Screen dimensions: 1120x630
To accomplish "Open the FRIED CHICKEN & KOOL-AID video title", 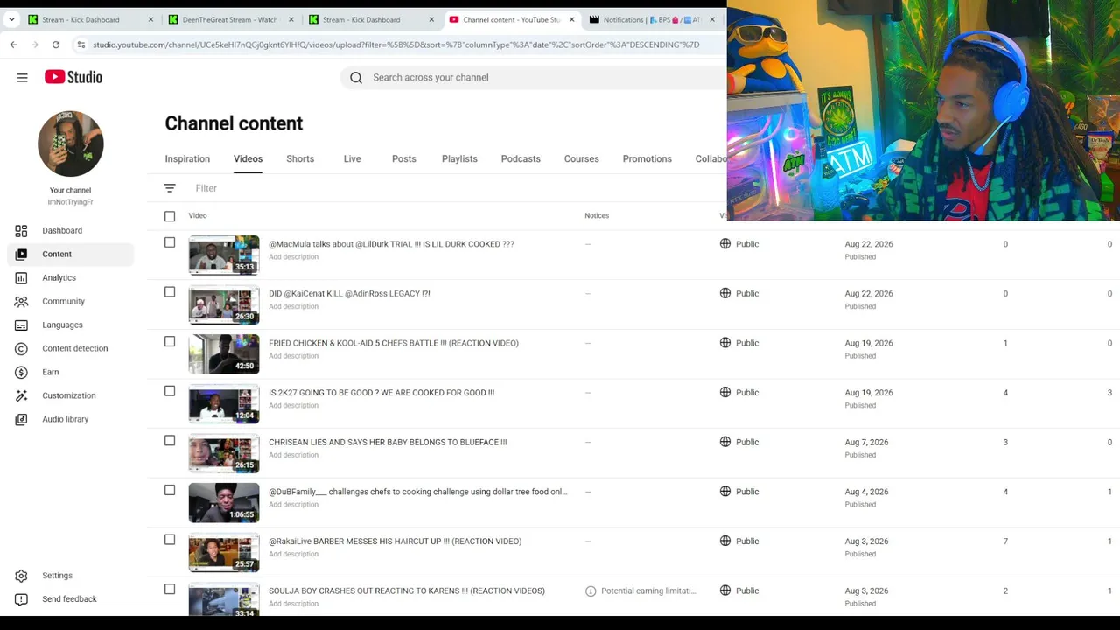I will click(394, 343).
